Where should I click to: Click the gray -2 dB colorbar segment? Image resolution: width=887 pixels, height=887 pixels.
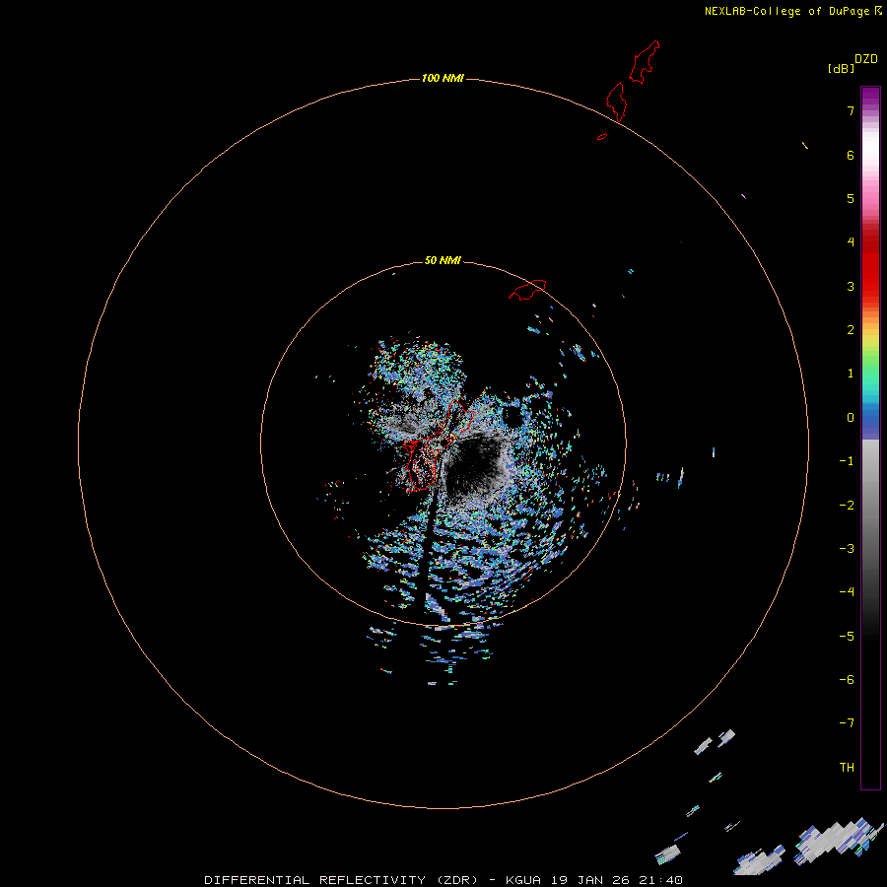[870, 506]
